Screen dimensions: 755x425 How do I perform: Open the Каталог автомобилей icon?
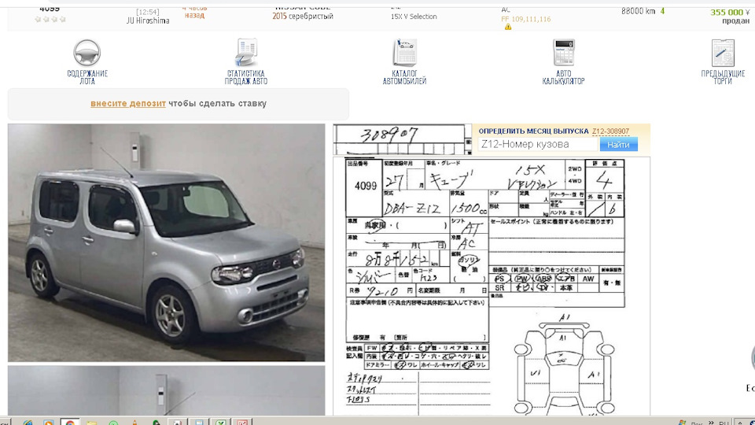pos(404,53)
